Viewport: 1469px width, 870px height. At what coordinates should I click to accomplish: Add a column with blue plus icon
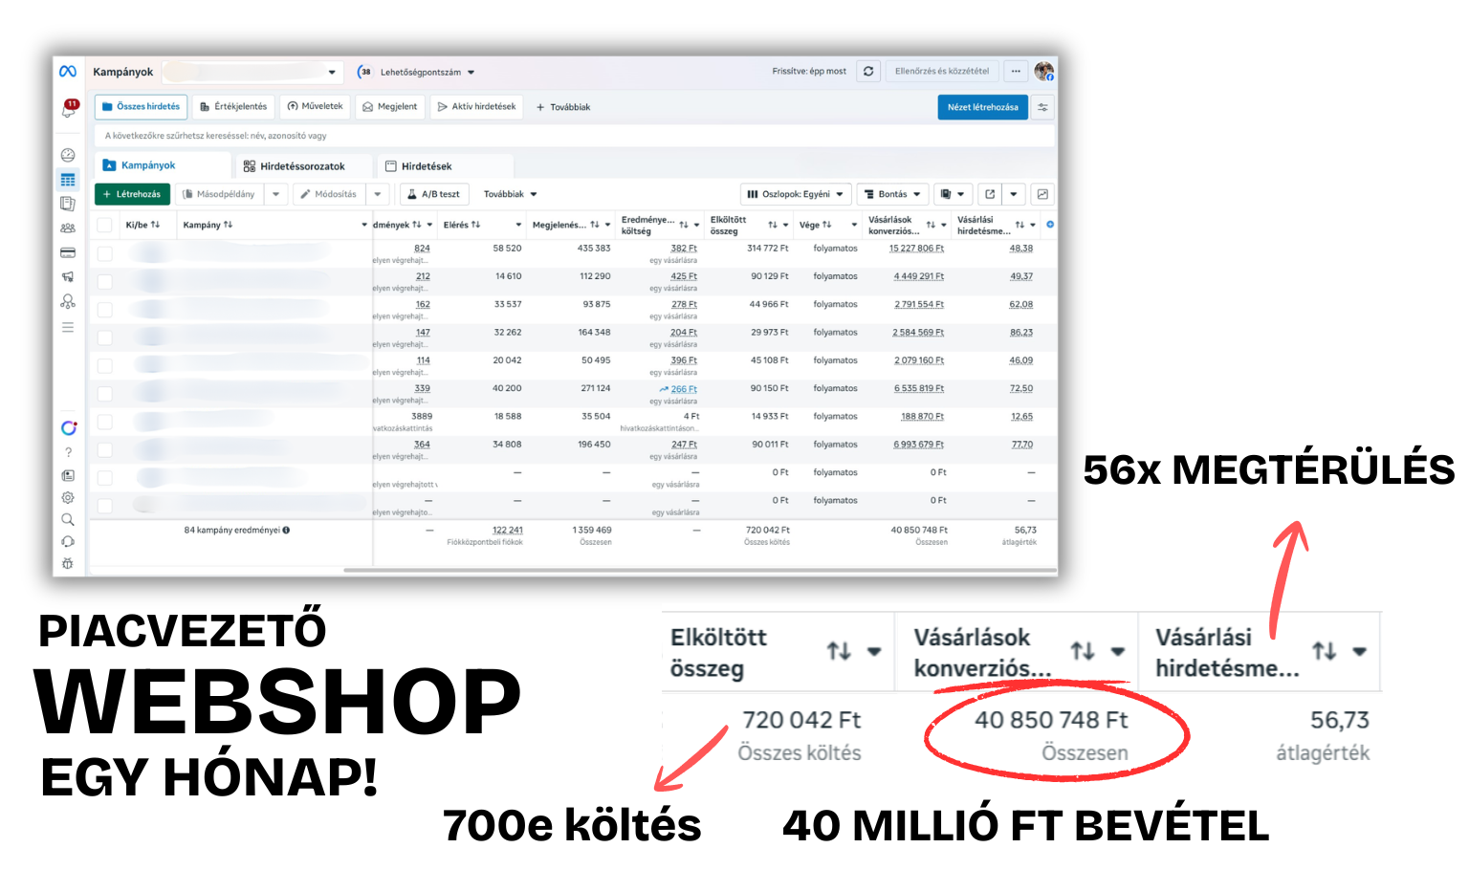pos(1050,225)
